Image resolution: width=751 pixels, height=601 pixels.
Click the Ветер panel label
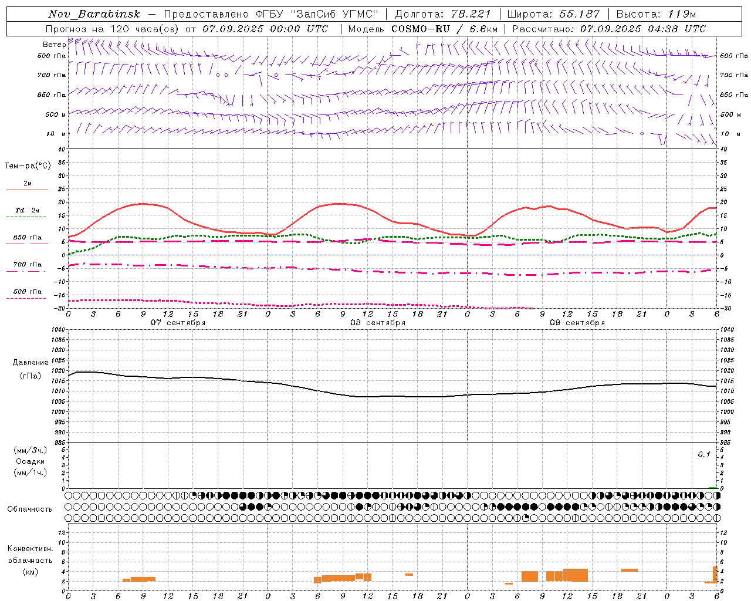54,45
